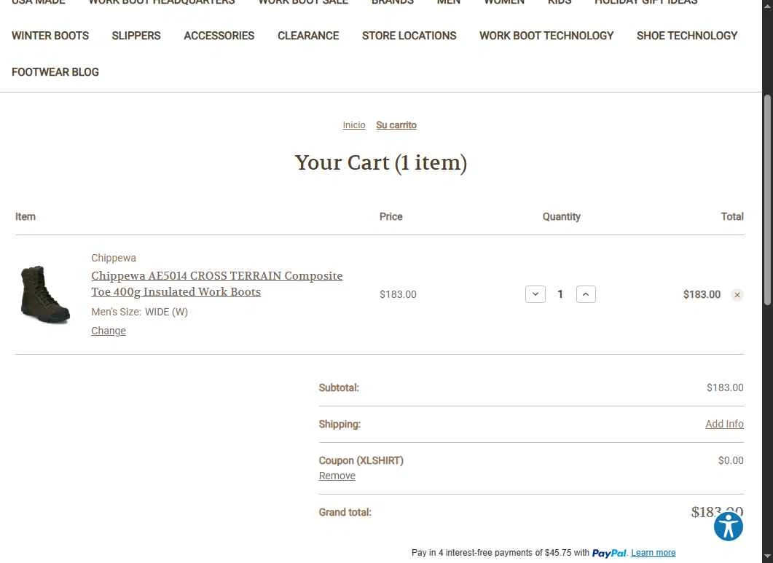Open the accessibility widget icon
Image resolution: width=773 pixels, height=563 pixels.
point(728,526)
